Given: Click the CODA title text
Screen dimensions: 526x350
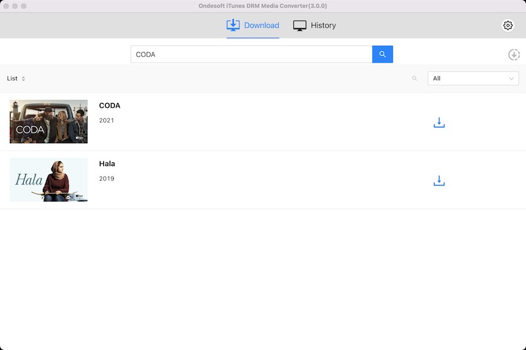Looking at the screenshot, I should (x=109, y=106).
